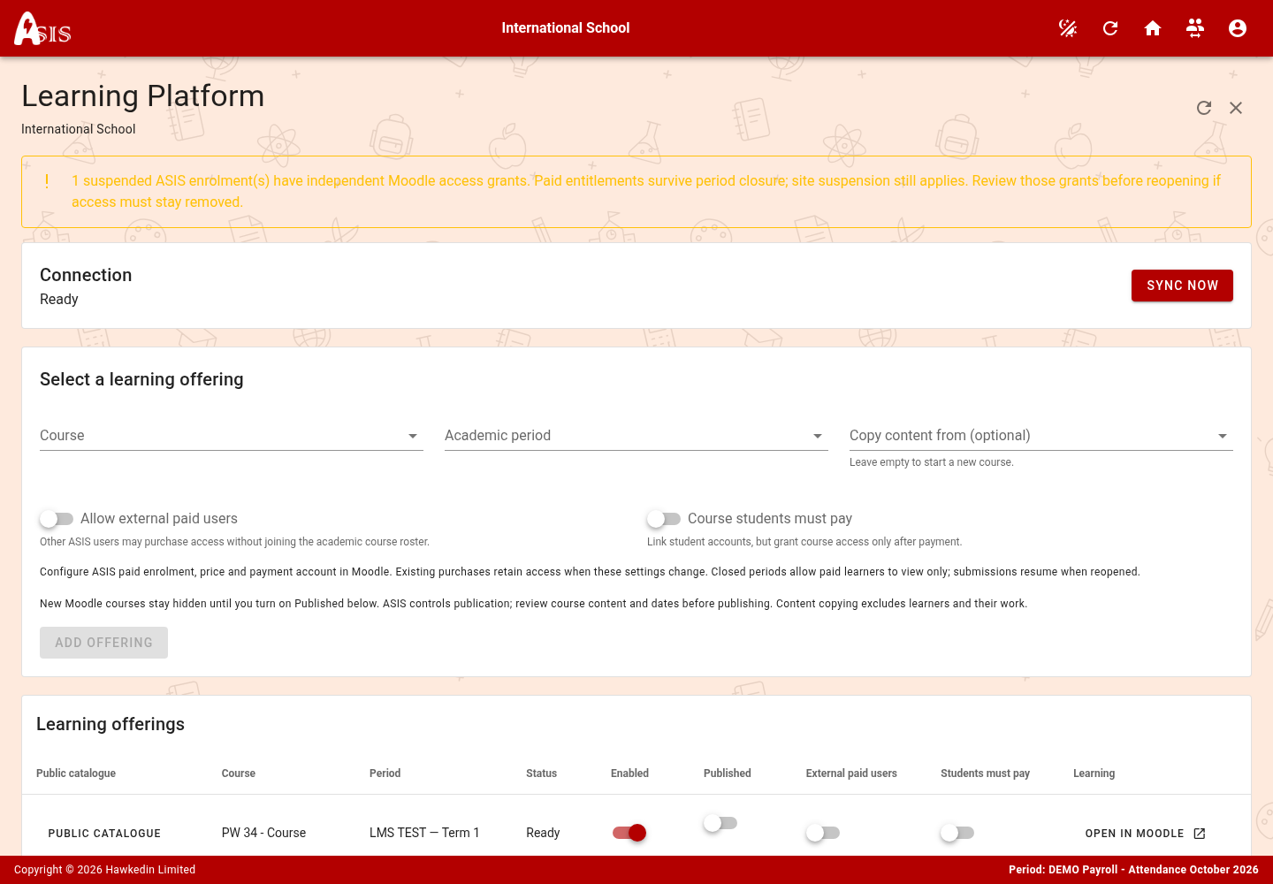Click the refresh icon in top header

click(x=1110, y=28)
